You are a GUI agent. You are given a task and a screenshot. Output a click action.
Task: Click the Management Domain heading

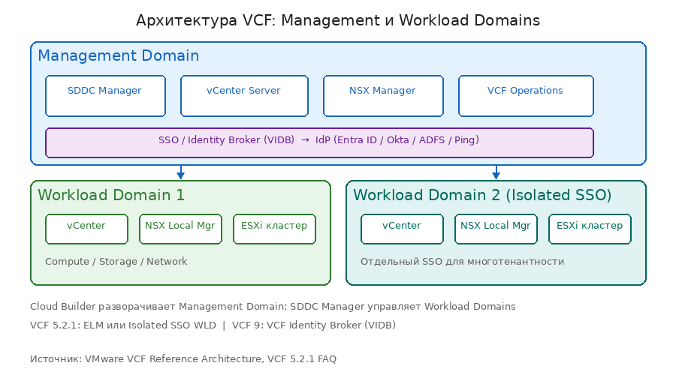(119, 56)
